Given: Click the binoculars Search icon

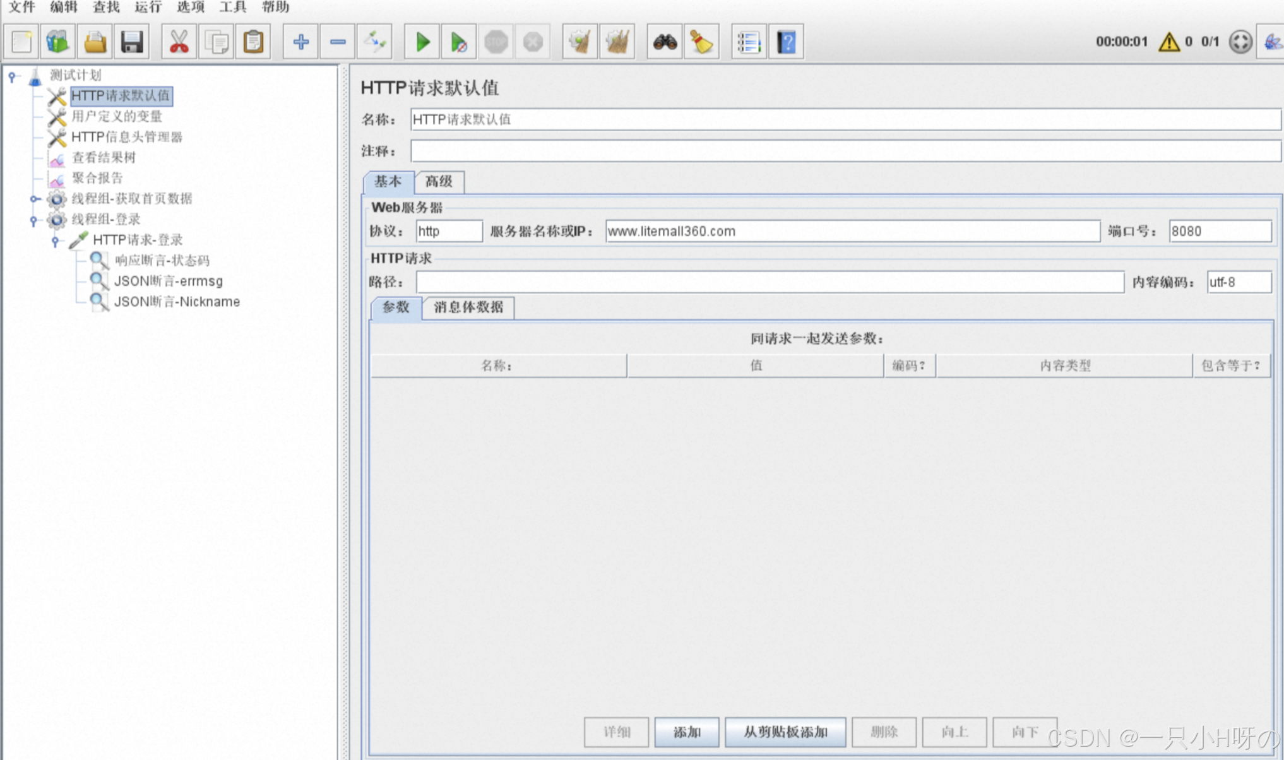Looking at the screenshot, I should (665, 42).
